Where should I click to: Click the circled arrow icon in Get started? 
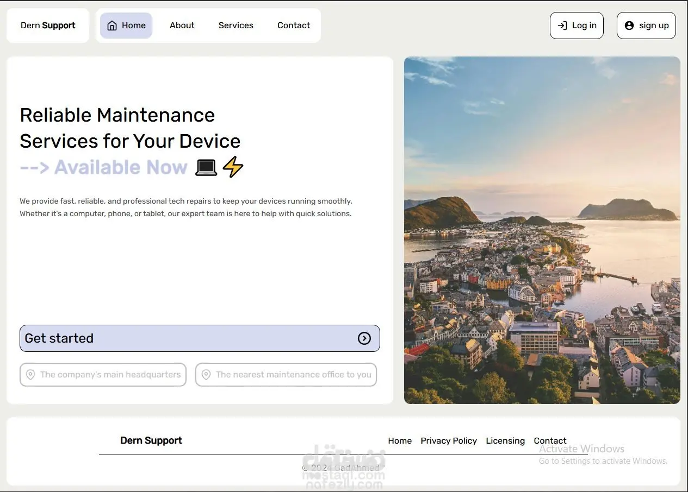click(x=364, y=338)
